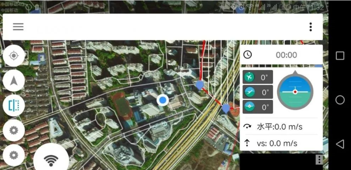Viewport: 351px width, 170px height.
Task: Select the blue current location dot
Action: tap(162, 100)
